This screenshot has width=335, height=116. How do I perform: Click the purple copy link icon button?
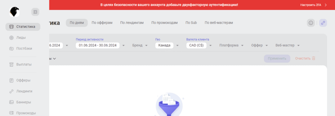coord(323,23)
